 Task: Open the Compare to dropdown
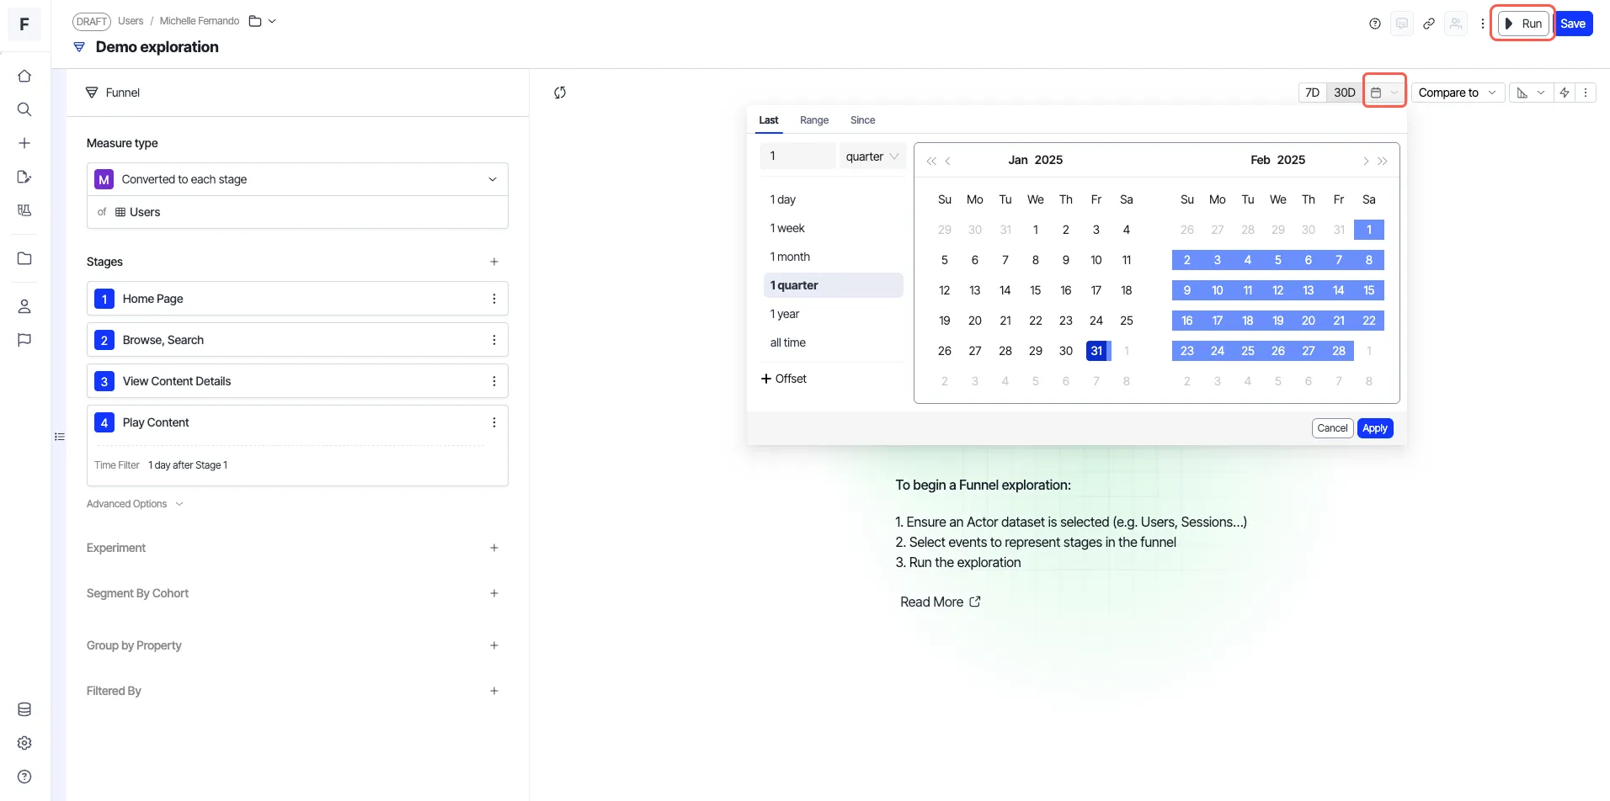(x=1458, y=93)
